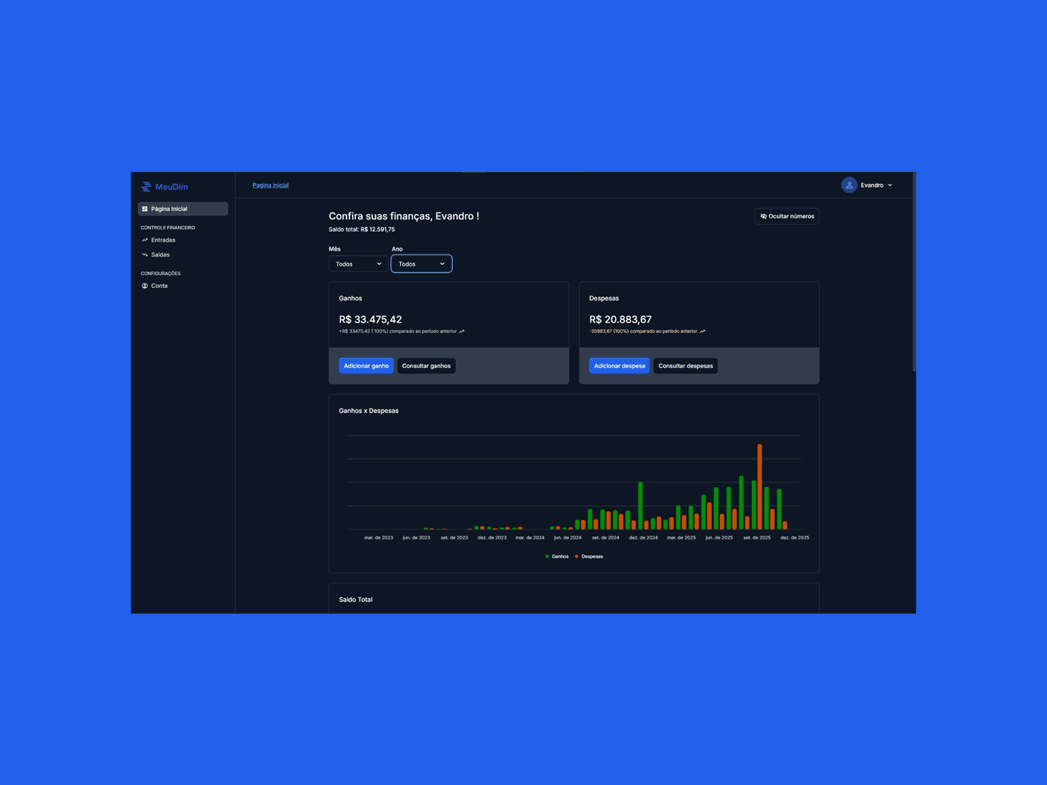Open the Ano dropdown
This screenshot has width=1047, height=785.
tap(421, 264)
